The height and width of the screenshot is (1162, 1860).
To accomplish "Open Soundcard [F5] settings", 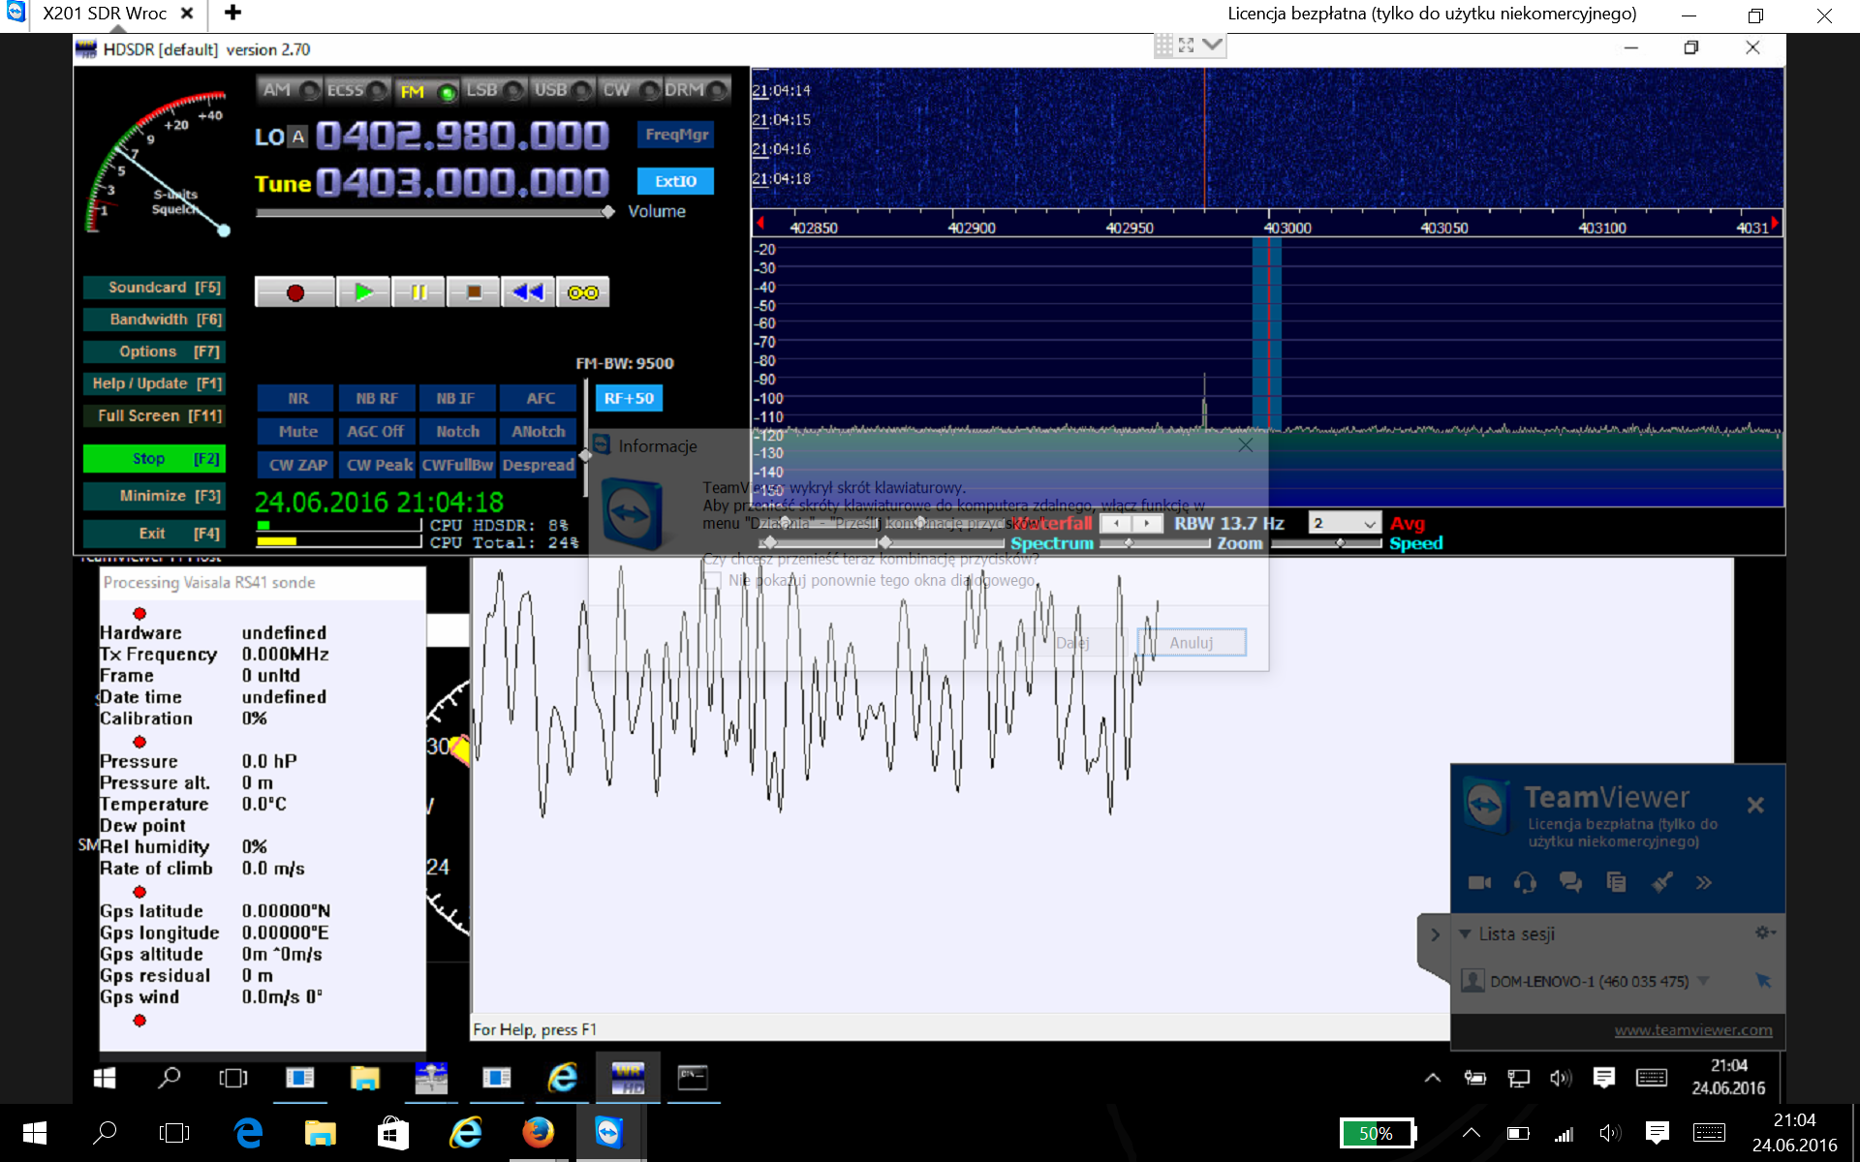I will click(x=155, y=288).
